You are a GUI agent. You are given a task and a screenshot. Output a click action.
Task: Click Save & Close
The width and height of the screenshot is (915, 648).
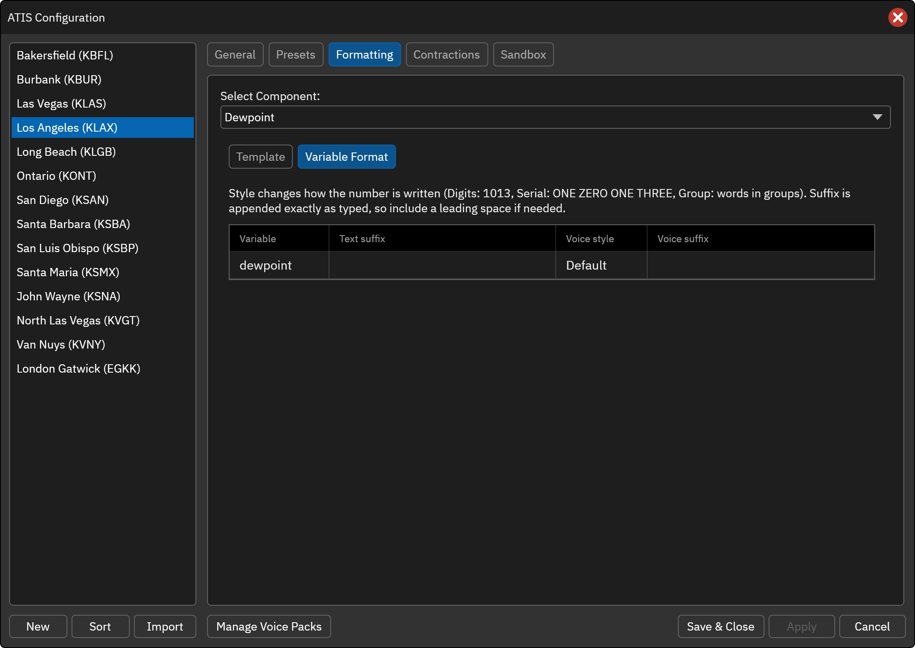pos(721,626)
